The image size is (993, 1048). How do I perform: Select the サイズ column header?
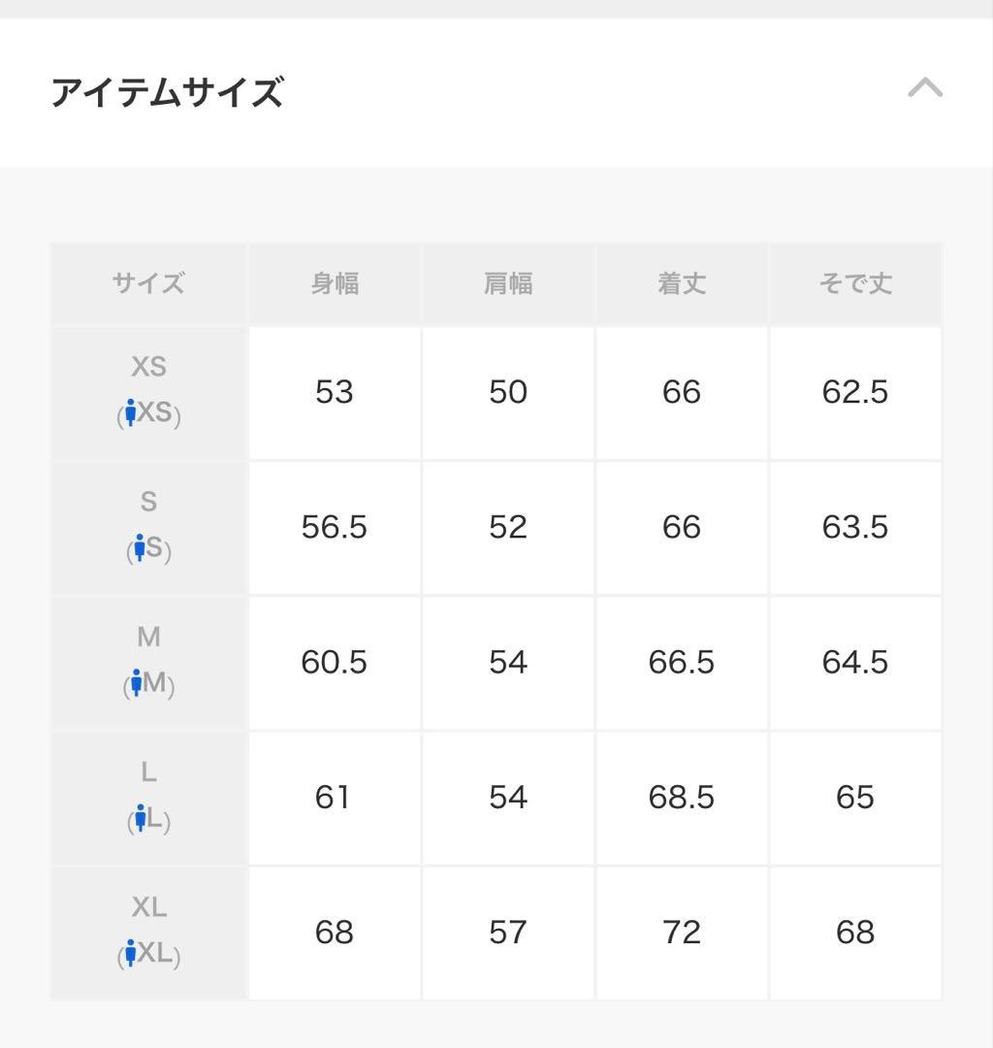(148, 283)
